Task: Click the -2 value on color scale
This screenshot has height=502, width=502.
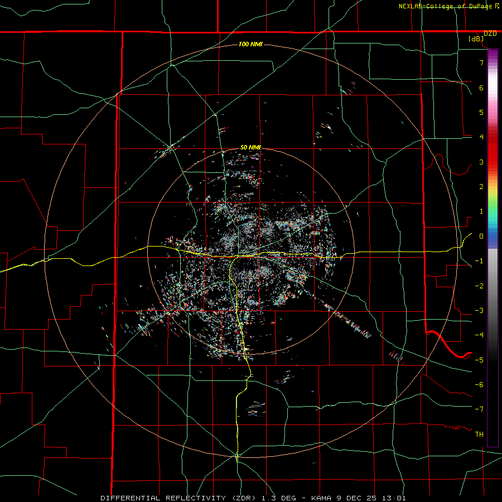Action: tap(479, 286)
